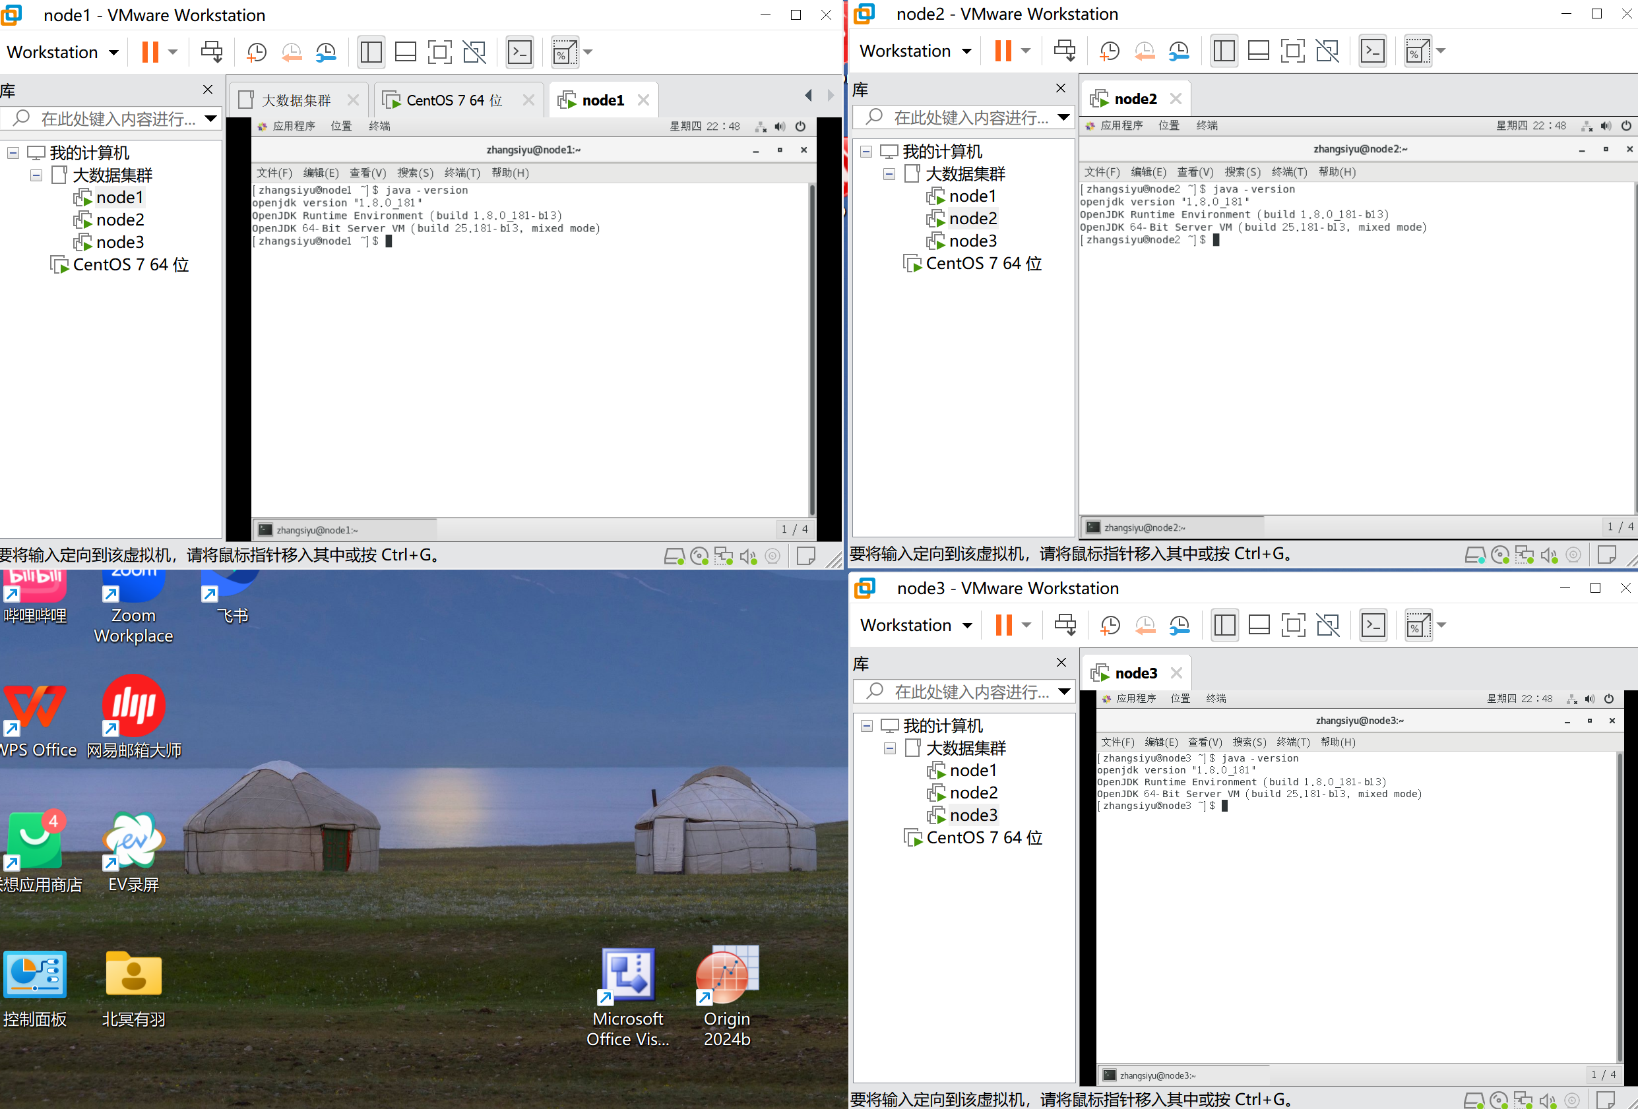
Task: Toggle unity mode icon in node2 toolbar
Action: pyautogui.click(x=1327, y=51)
